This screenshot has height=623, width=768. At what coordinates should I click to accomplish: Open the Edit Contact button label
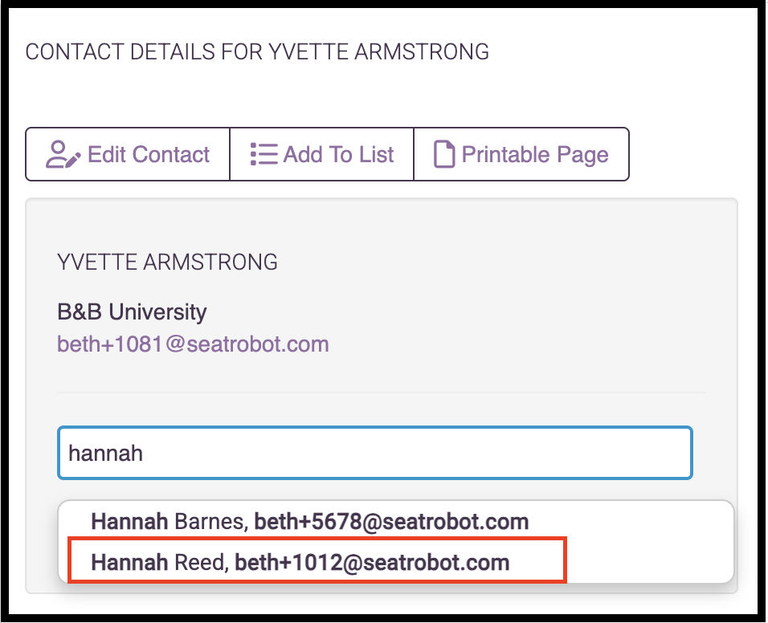point(149,155)
